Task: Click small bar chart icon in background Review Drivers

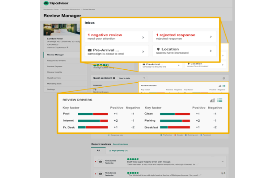Action: click(220, 86)
